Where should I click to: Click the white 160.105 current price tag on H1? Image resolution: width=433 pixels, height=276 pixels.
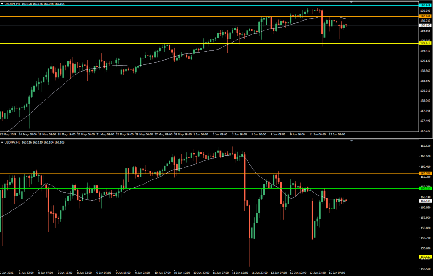tap(425, 201)
